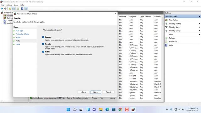This screenshot has width=201, height=113.
Task: Click the Export List icon in Actions pane
Action: click(x=166, y=42)
